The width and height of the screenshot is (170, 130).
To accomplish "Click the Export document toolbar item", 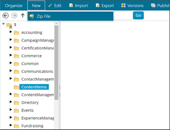I will (105, 6).
